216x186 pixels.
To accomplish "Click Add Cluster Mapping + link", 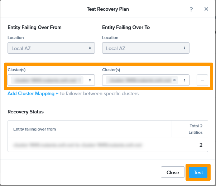I will tap(33, 94).
